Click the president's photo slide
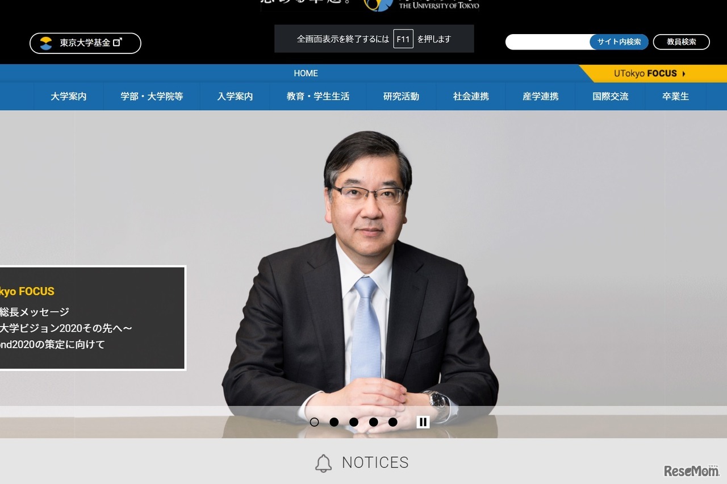The width and height of the screenshot is (727, 484). [x=363, y=274]
